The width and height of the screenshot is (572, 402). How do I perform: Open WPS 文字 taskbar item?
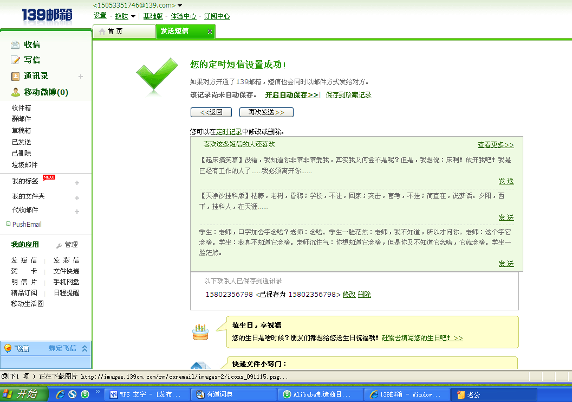[147, 394]
